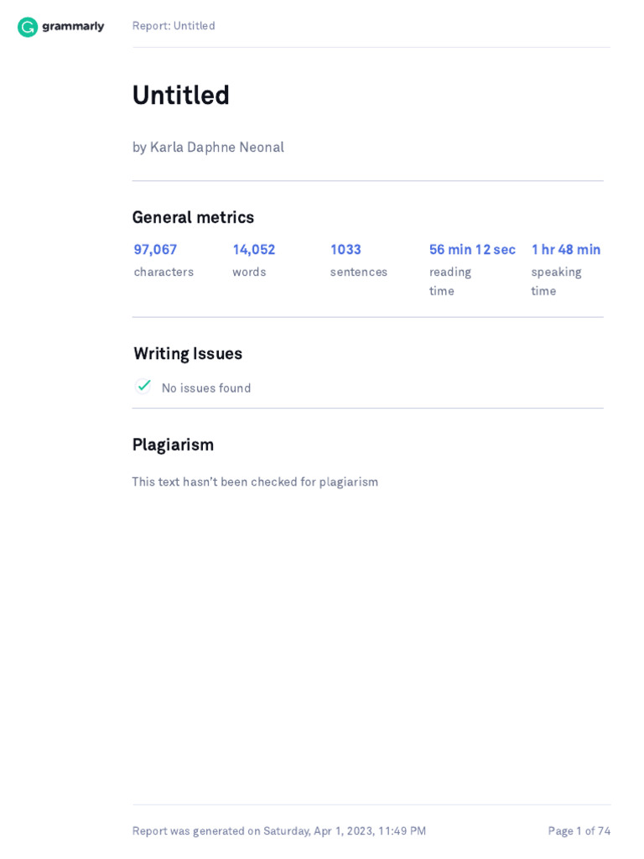Click the grammarly wordmark text
Screen dimensions: 644x859
click(73, 26)
